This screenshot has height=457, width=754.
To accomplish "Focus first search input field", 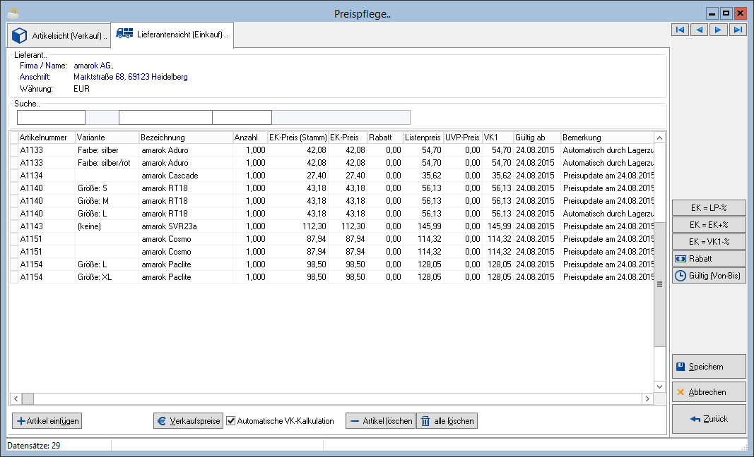I will 51,117.
